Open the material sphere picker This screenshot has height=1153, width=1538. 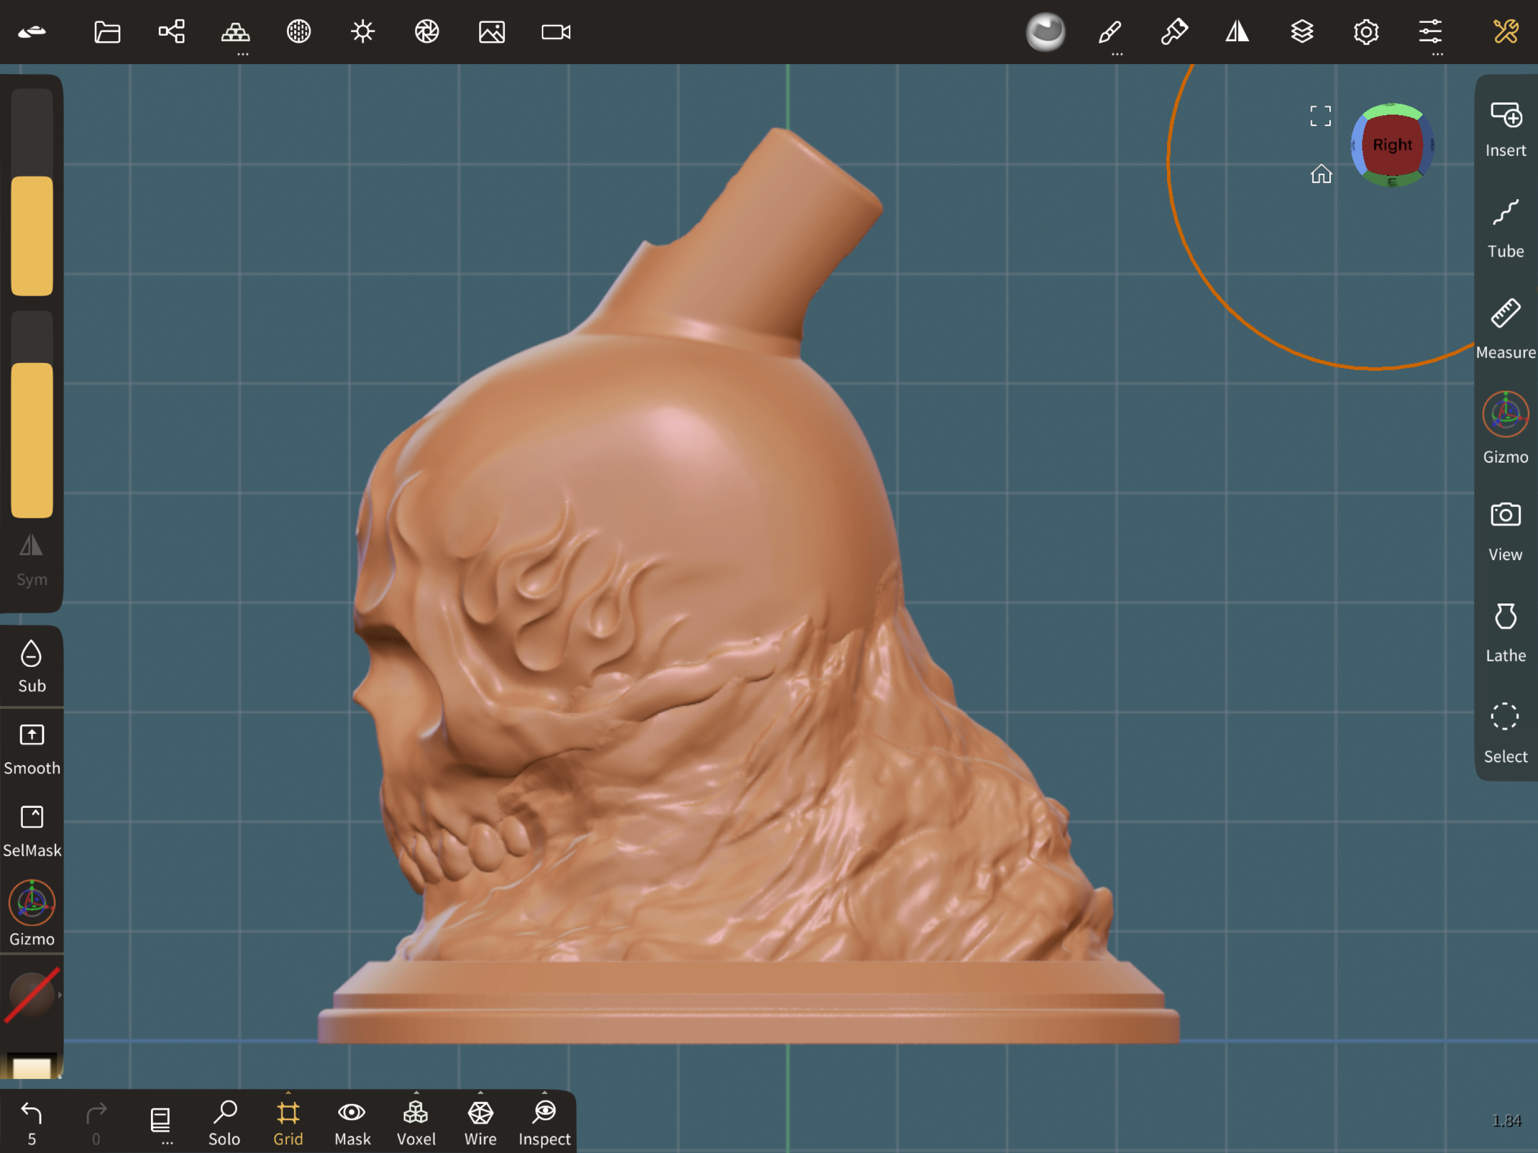[x=1045, y=32]
